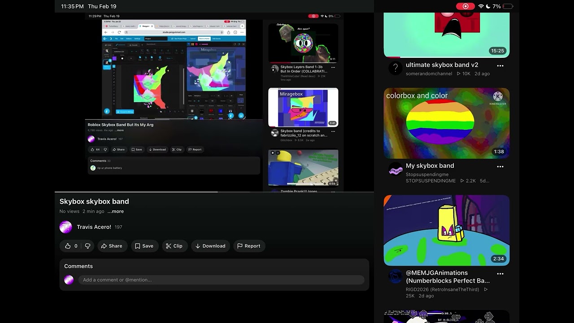Tap the 11:35 PM clock in status bar

pos(72,6)
